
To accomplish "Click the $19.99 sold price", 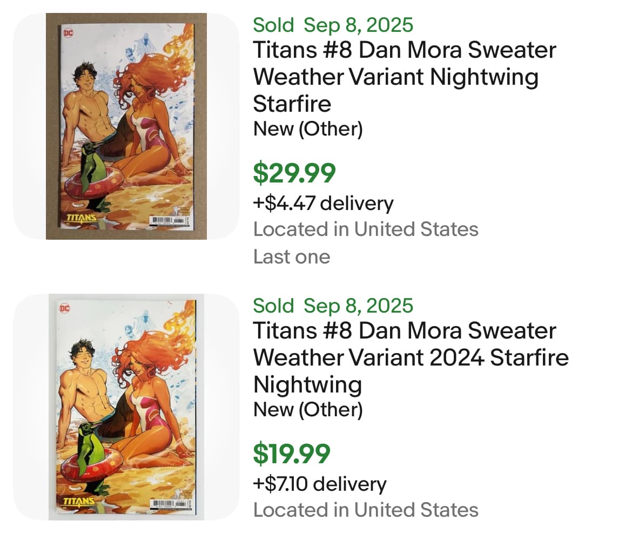I will (x=292, y=454).
